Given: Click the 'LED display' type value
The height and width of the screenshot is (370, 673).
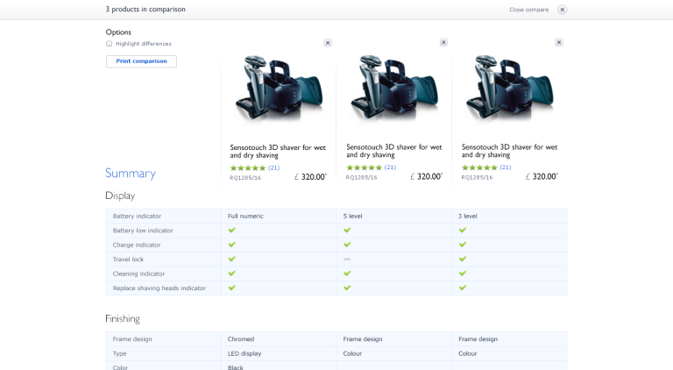Looking at the screenshot, I should tap(244, 353).
